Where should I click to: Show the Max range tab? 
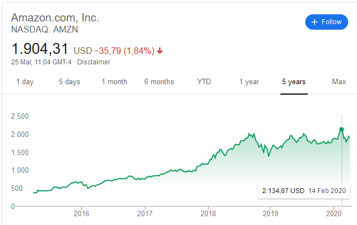click(339, 82)
